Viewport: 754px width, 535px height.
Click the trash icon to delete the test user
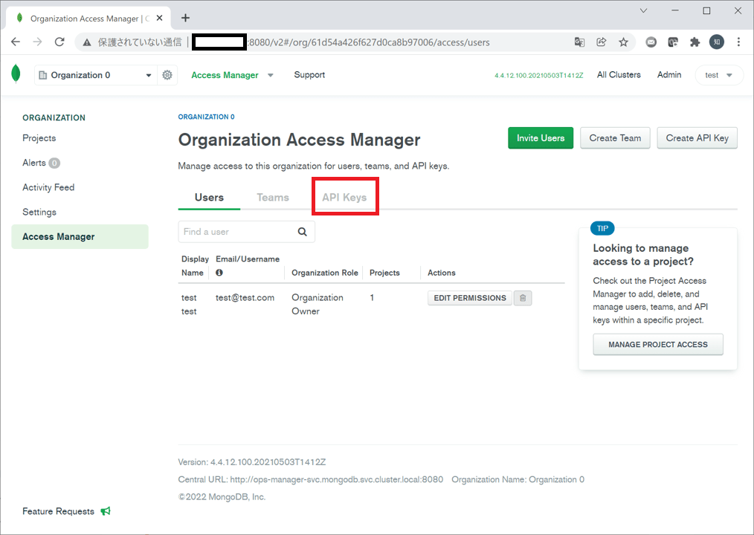click(522, 297)
